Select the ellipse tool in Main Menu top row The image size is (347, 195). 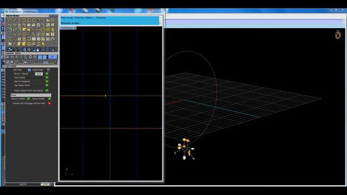point(34,20)
